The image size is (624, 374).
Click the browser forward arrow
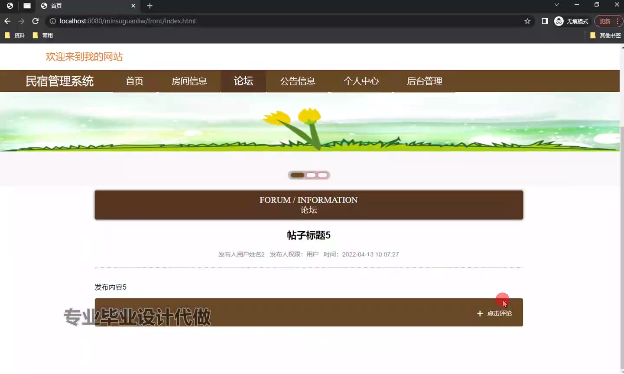[21, 21]
